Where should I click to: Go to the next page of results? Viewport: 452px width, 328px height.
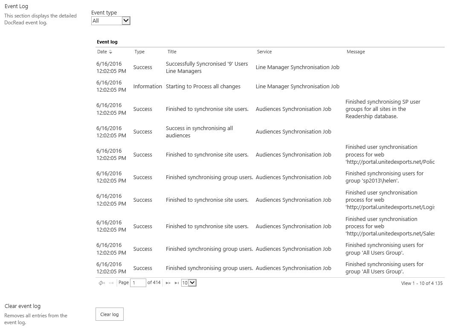click(x=168, y=283)
